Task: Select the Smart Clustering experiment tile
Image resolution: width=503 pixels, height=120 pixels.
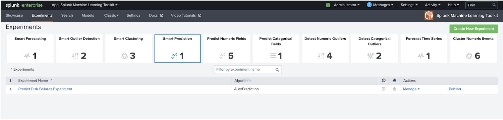Action: coord(128,49)
